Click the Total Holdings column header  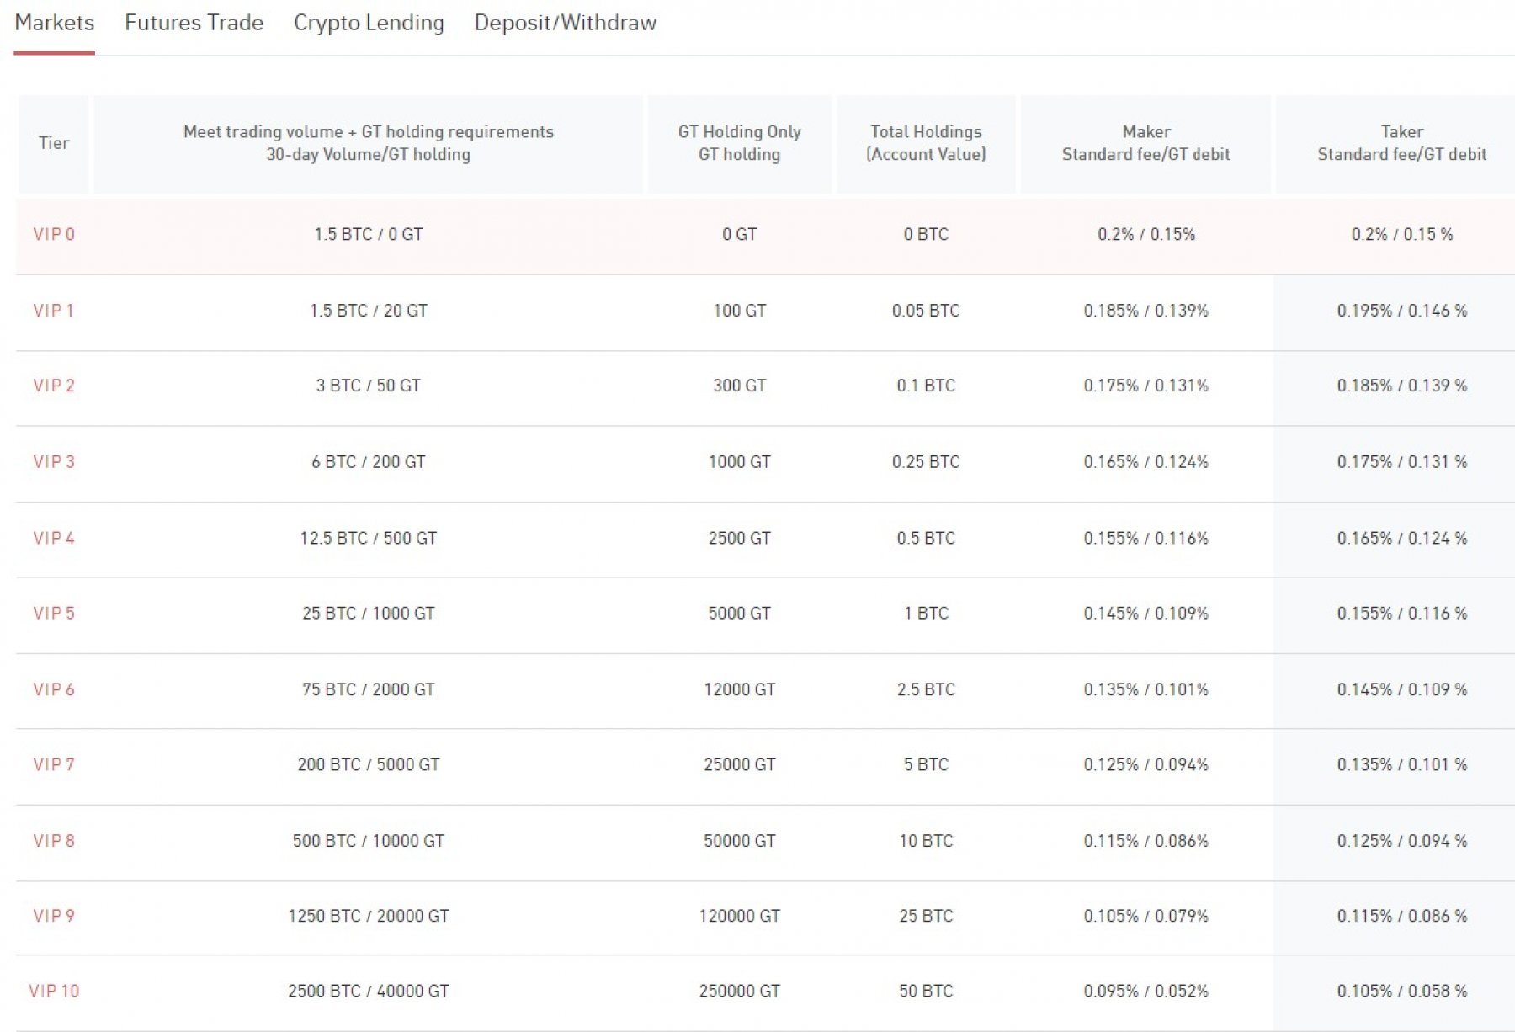click(x=926, y=143)
